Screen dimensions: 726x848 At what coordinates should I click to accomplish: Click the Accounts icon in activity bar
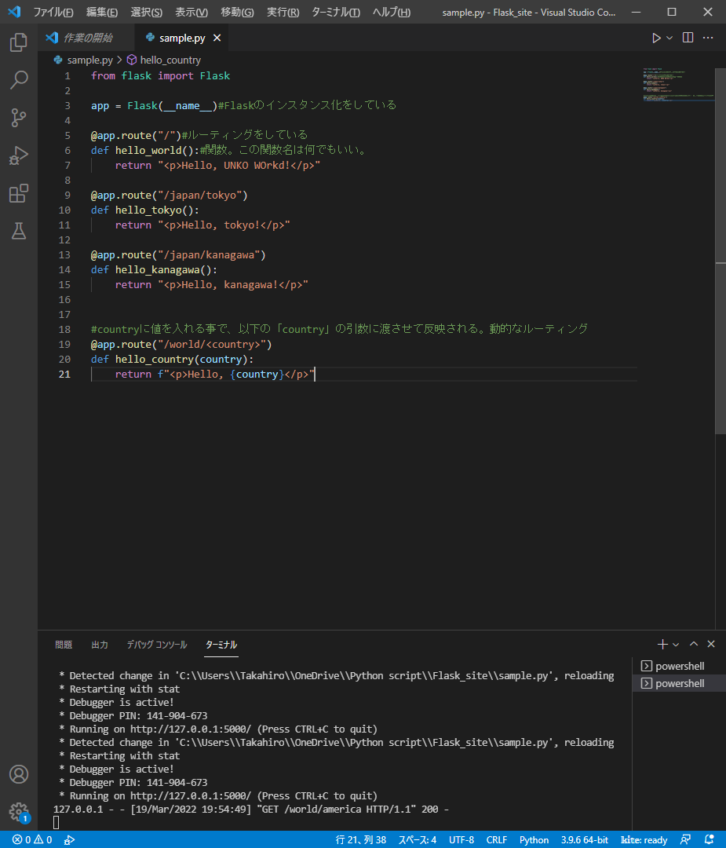click(19, 774)
